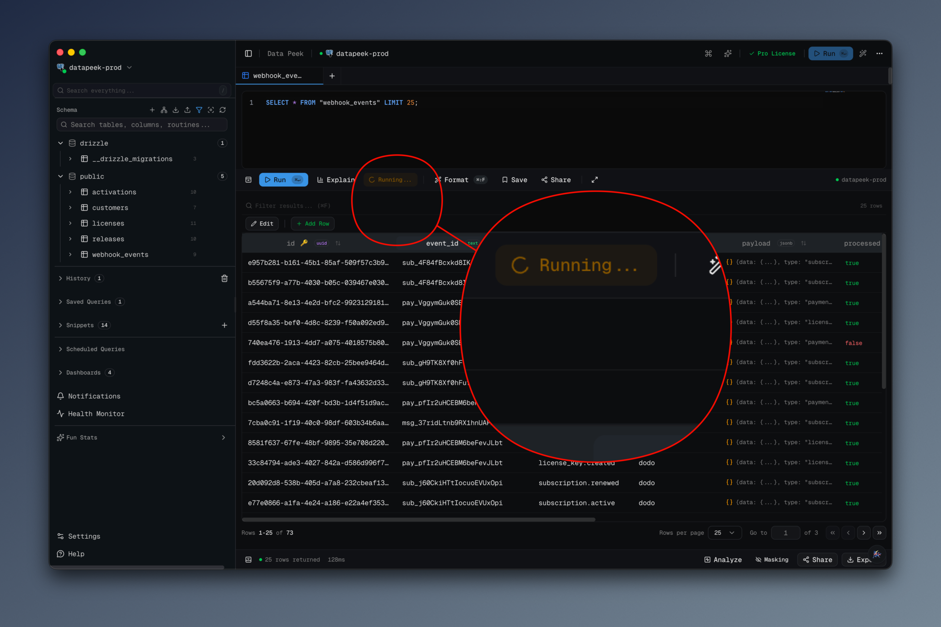The width and height of the screenshot is (941, 627).
Task: Click the Add Row button
Action: [x=313, y=224]
